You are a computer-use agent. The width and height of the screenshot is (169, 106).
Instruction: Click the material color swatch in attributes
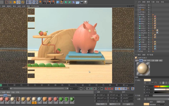click(147, 80)
